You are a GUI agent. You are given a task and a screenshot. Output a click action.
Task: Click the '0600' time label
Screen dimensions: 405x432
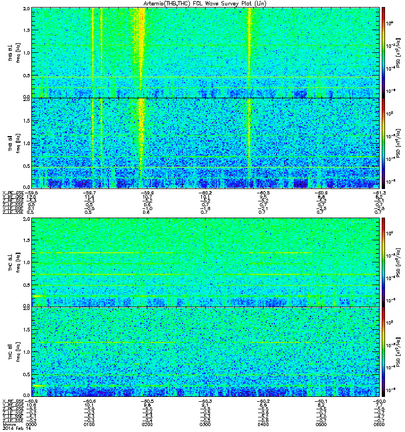pos(379,424)
